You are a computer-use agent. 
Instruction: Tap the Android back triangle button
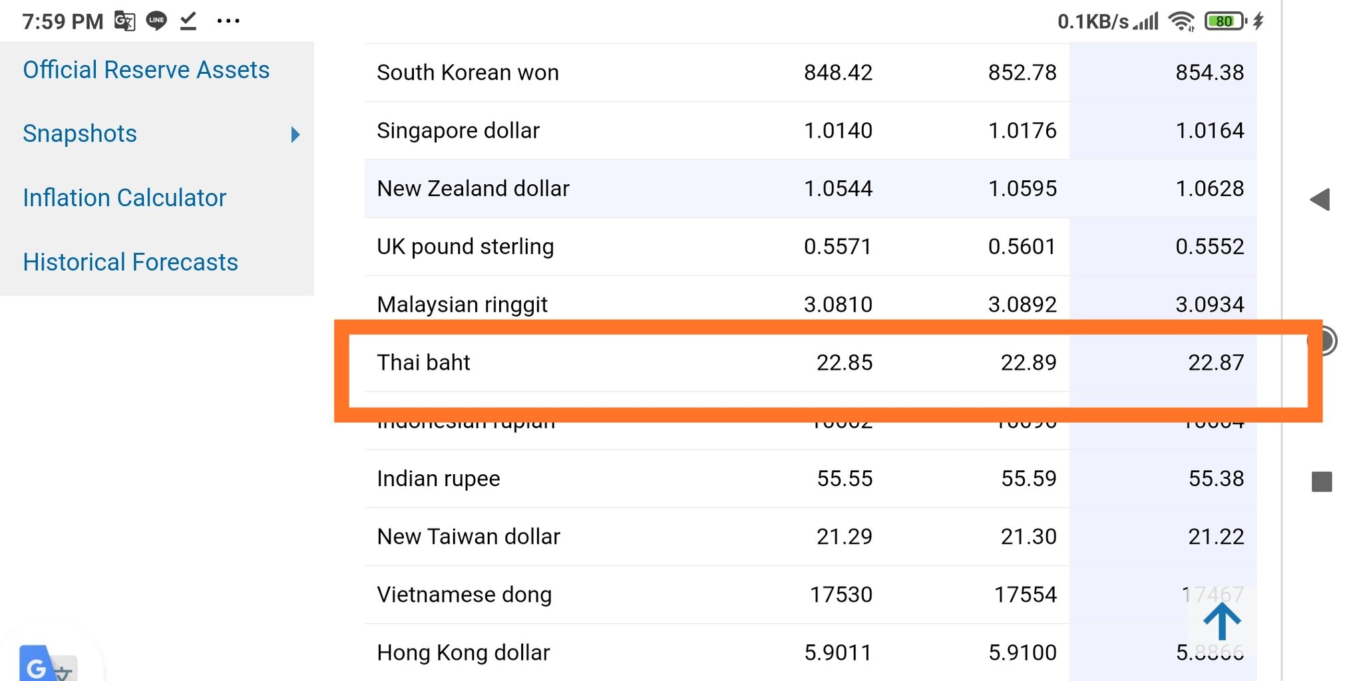click(x=1320, y=200)
